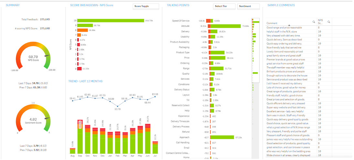Click the SUMMARY section title
Screen dimensions: 354x160
pos(13,5)
